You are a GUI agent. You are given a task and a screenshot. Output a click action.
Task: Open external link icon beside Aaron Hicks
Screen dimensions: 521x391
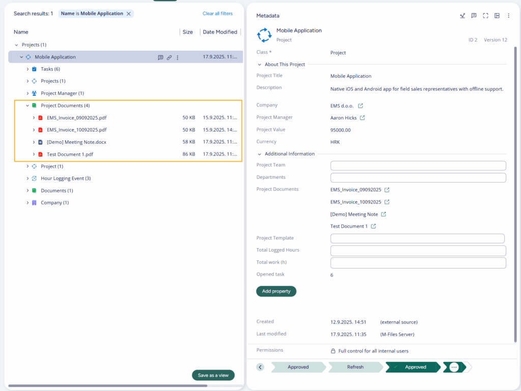363,118
